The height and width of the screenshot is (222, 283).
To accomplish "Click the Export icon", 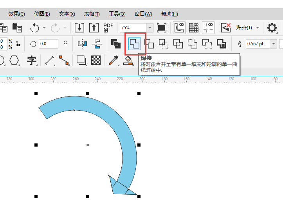I will [x=94, y=28].
